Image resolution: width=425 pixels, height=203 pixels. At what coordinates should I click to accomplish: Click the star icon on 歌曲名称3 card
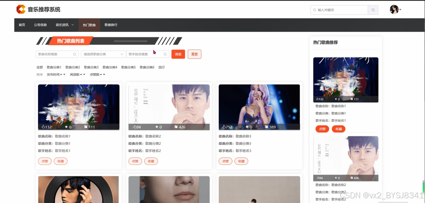pyautogui.click(x=247, y=127)
